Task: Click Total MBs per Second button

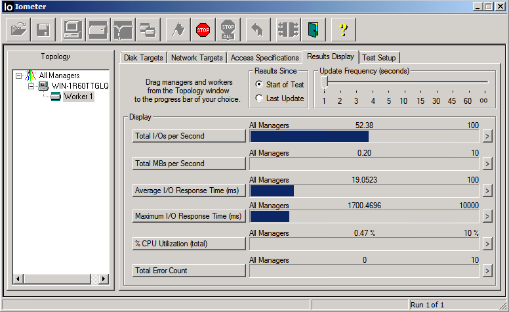Action: [189, 164]
